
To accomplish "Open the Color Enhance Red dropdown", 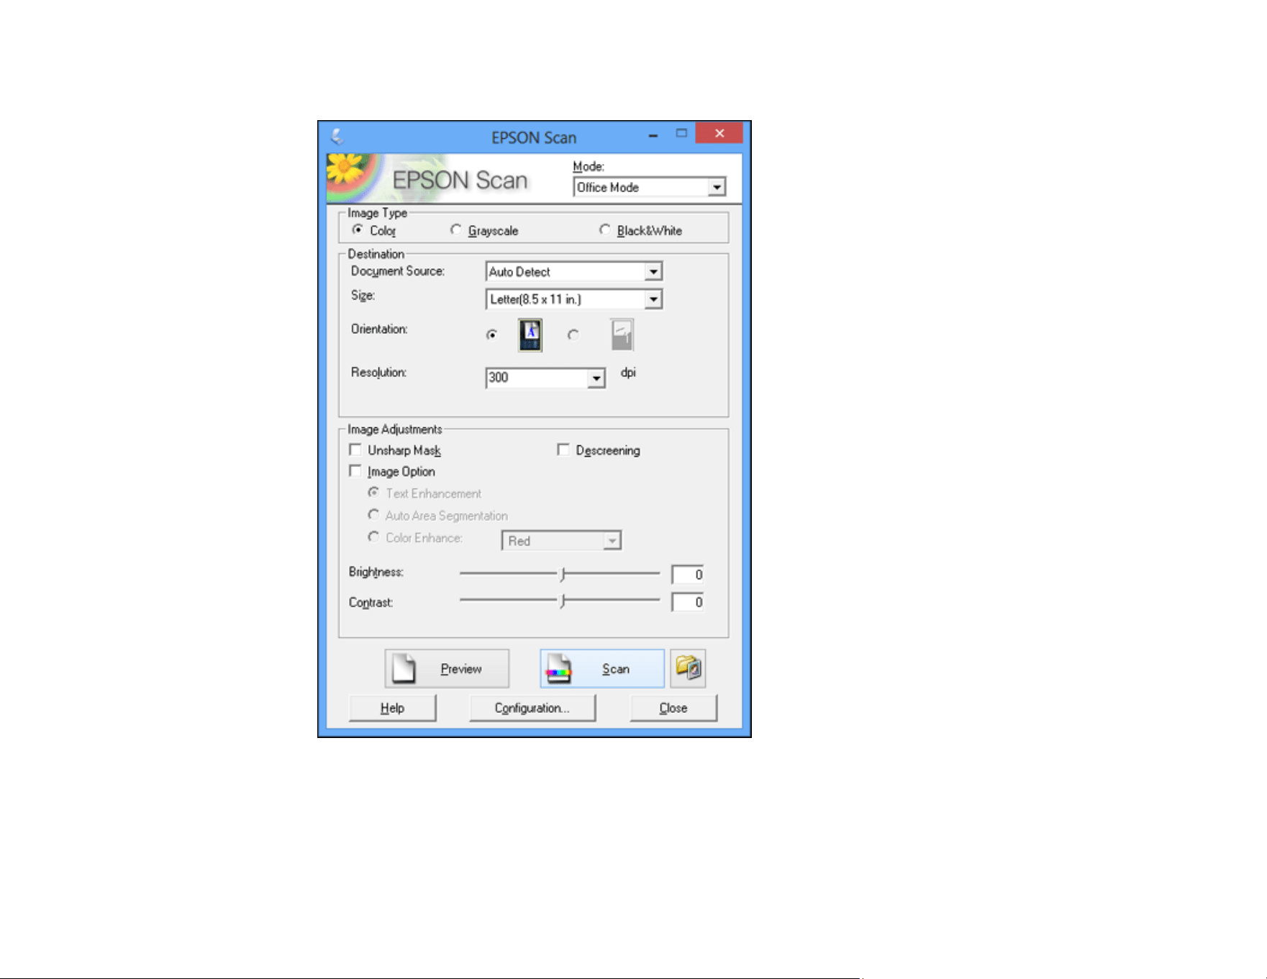I will pyautogui.click(x=561, y=541).
